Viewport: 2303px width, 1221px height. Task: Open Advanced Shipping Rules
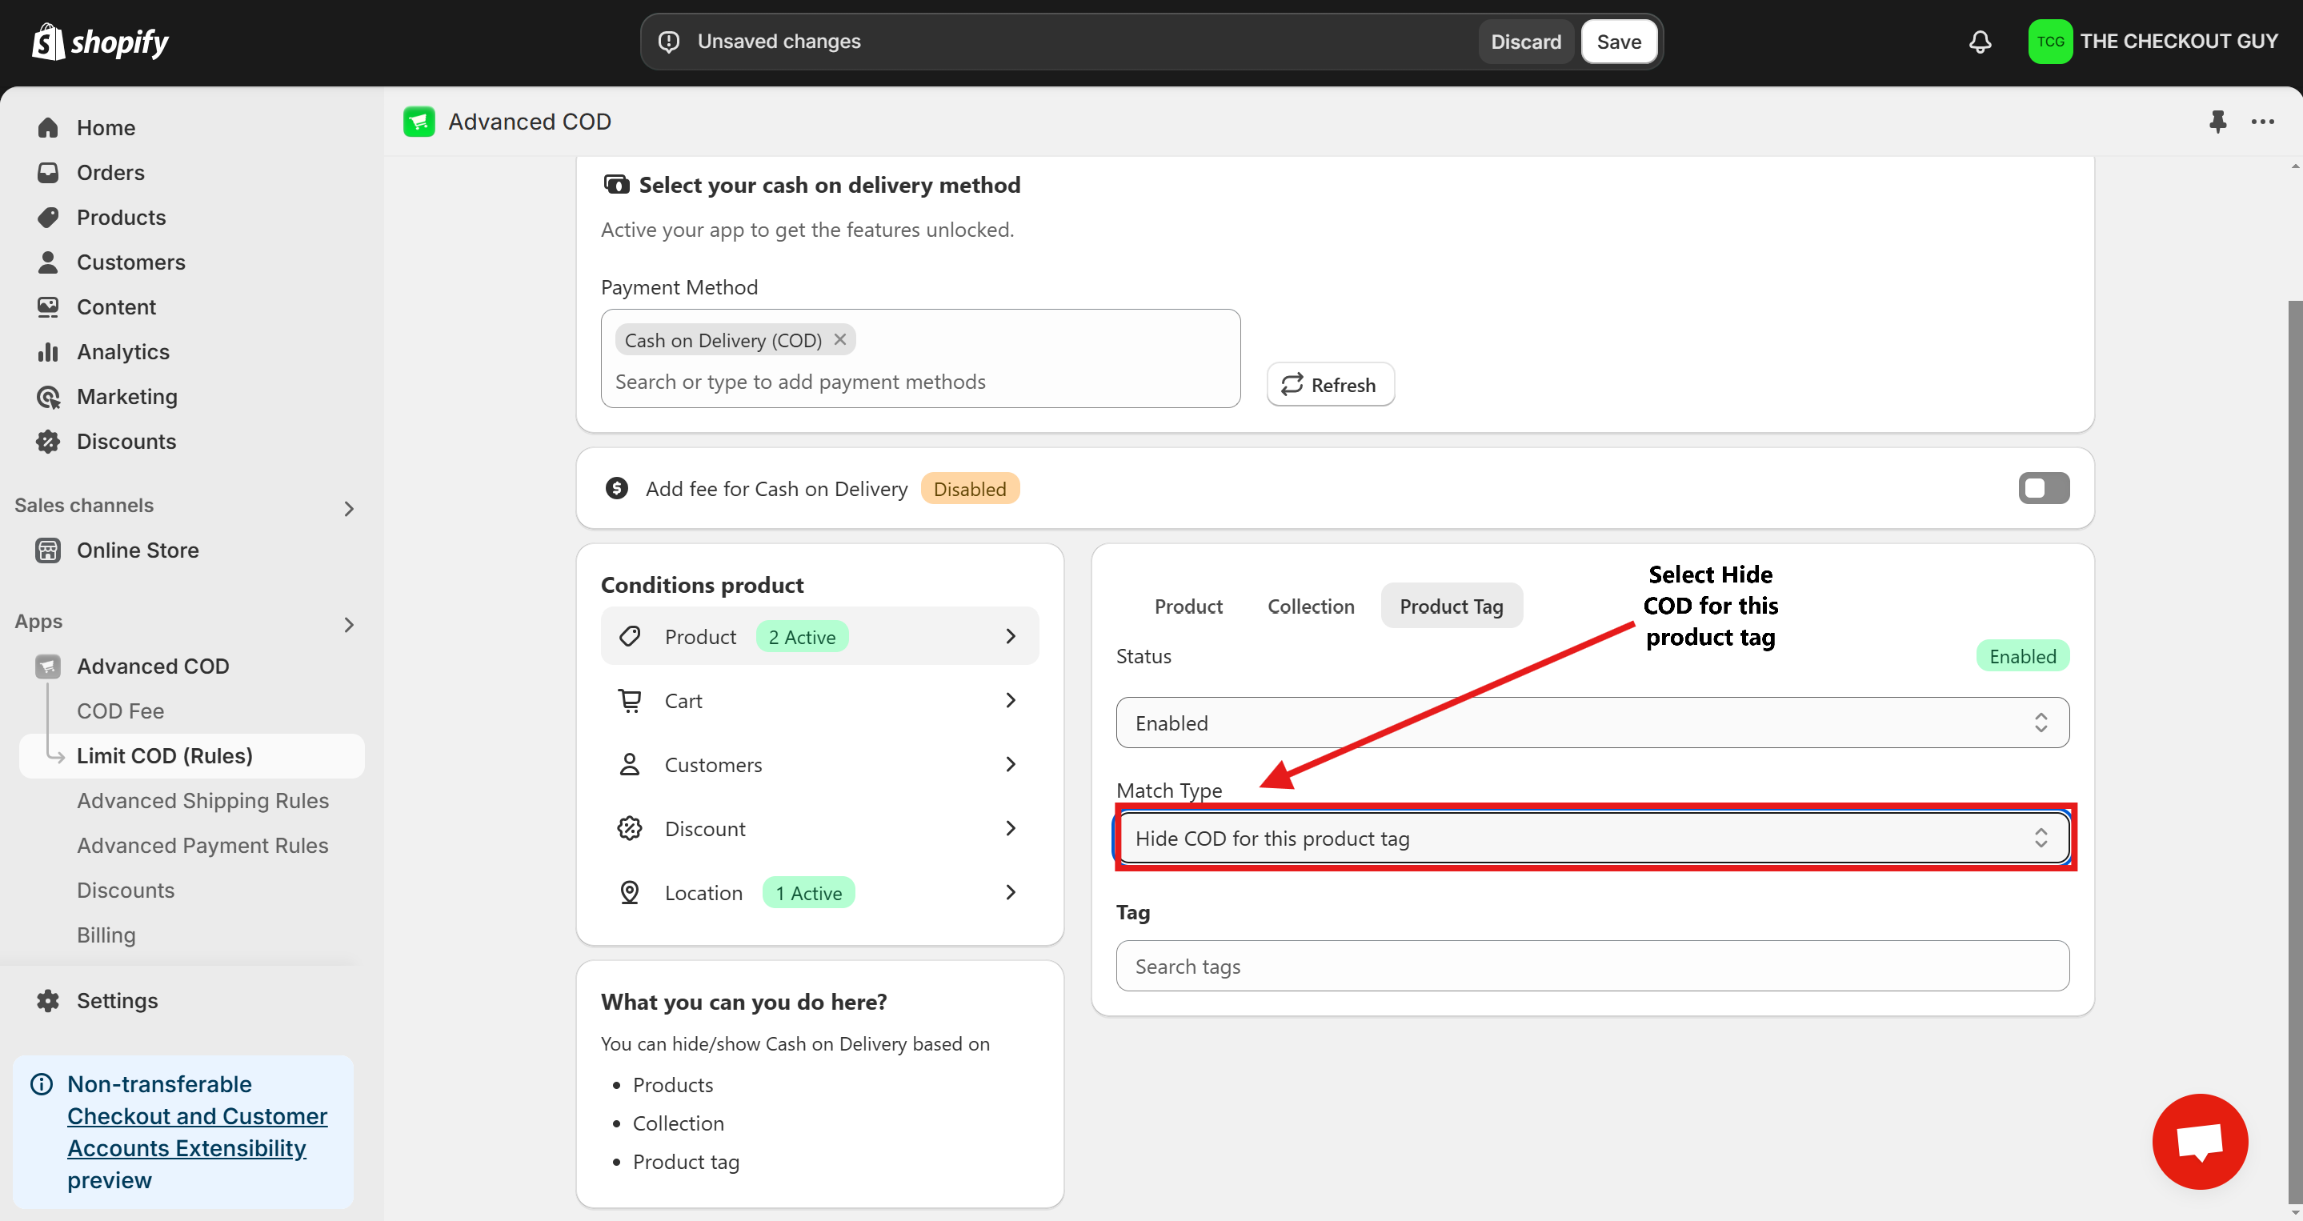coord(202,800)
